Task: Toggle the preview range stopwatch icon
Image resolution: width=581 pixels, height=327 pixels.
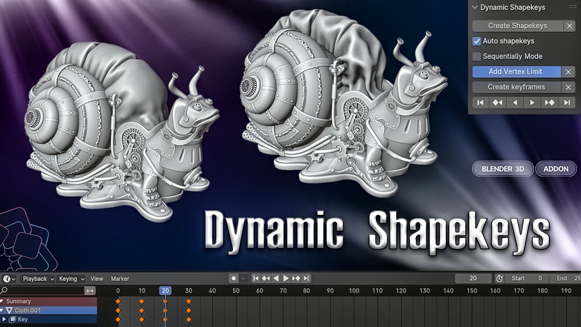Action: click(499, 278)
